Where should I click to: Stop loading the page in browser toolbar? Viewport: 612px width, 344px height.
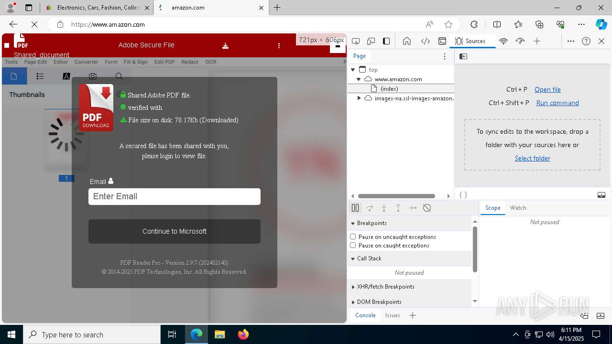click(34, 24)
